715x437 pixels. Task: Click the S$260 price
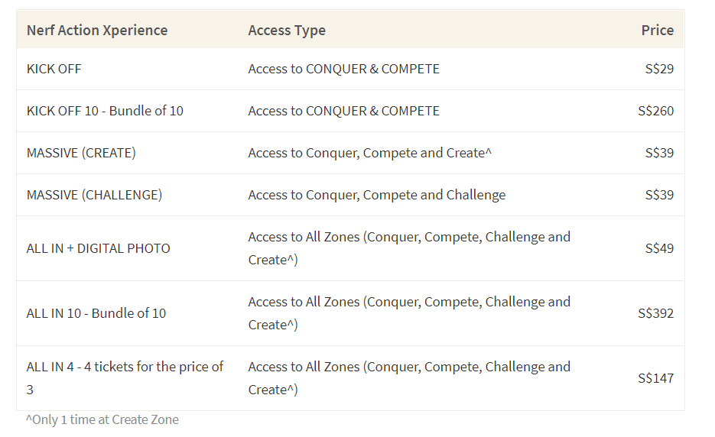(655, 111)
